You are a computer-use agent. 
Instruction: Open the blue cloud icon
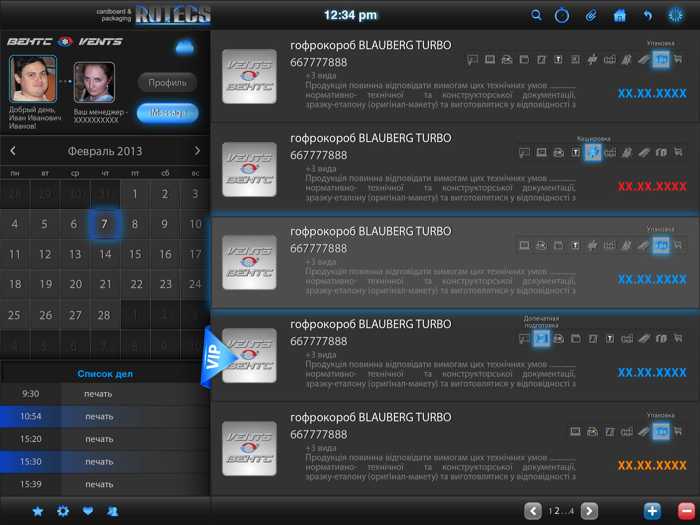point(185,47)
